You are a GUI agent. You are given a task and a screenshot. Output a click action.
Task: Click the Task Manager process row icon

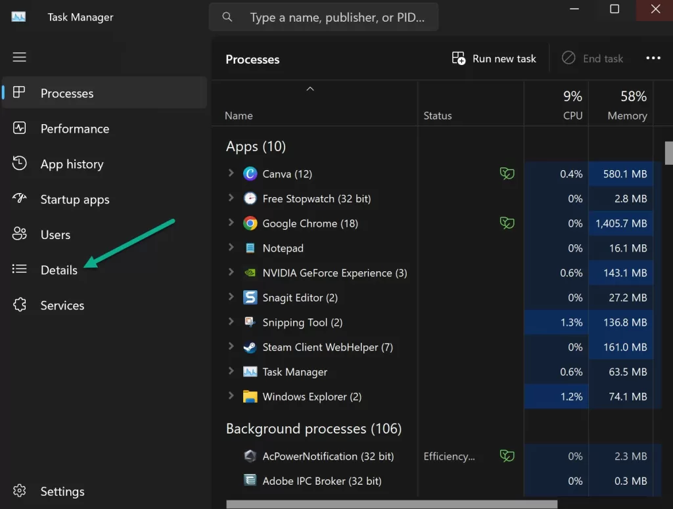pyautogui.click(x=250, y=371)
